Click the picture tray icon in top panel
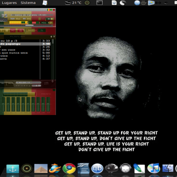The image size is (177, 177). pos(151,3)
